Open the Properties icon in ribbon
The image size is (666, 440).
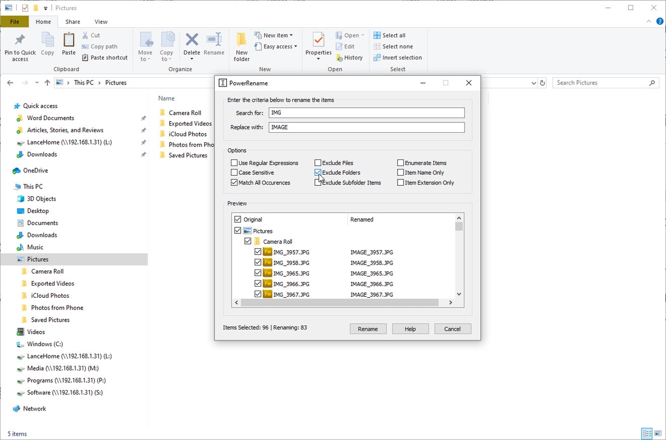tap(319, 40)
